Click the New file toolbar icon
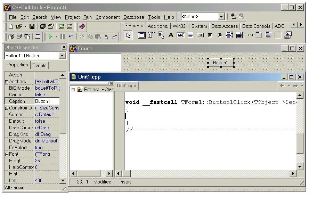Viewport: 309px width, 197px height. click(x=11, y=26)
